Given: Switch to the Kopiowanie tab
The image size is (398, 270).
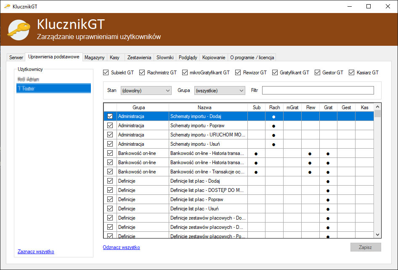Looking at the screenshot, I should coord(214,58).
